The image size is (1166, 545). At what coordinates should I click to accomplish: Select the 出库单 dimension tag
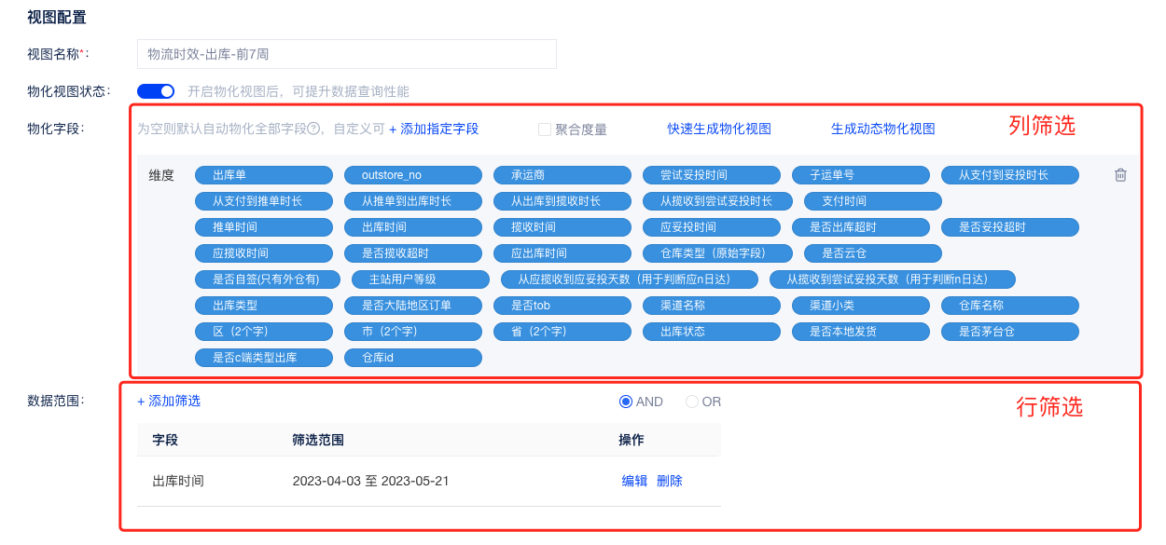tap(264, 175)
